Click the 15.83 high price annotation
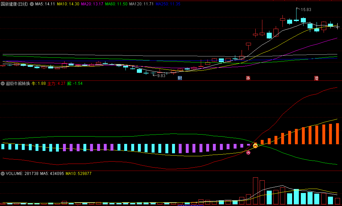This screenshot has height=206, width=342. pos(306,10)
